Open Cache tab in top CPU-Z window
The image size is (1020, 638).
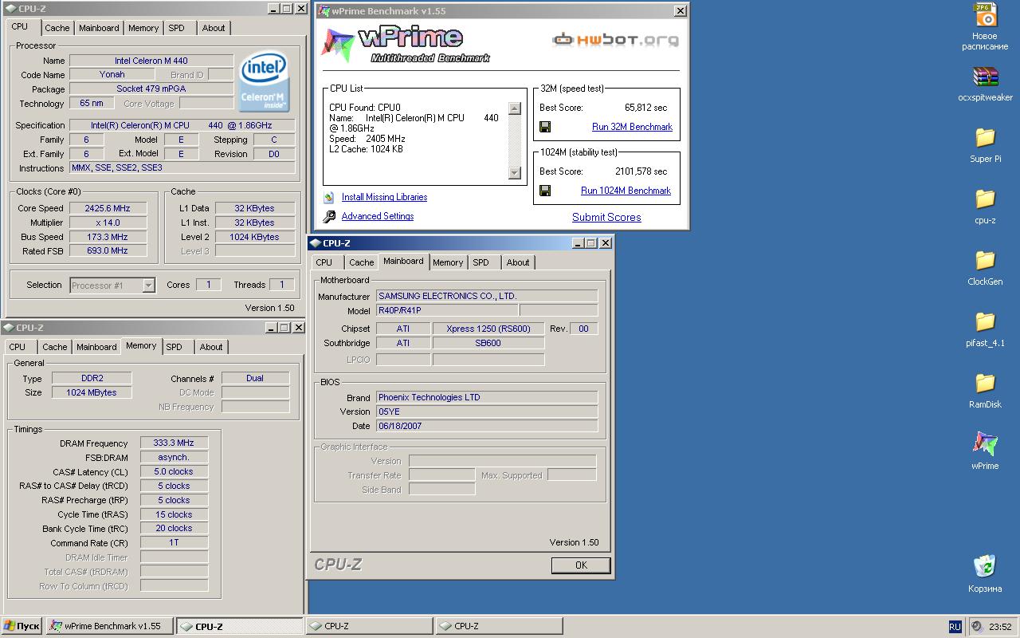coord(57,28)
